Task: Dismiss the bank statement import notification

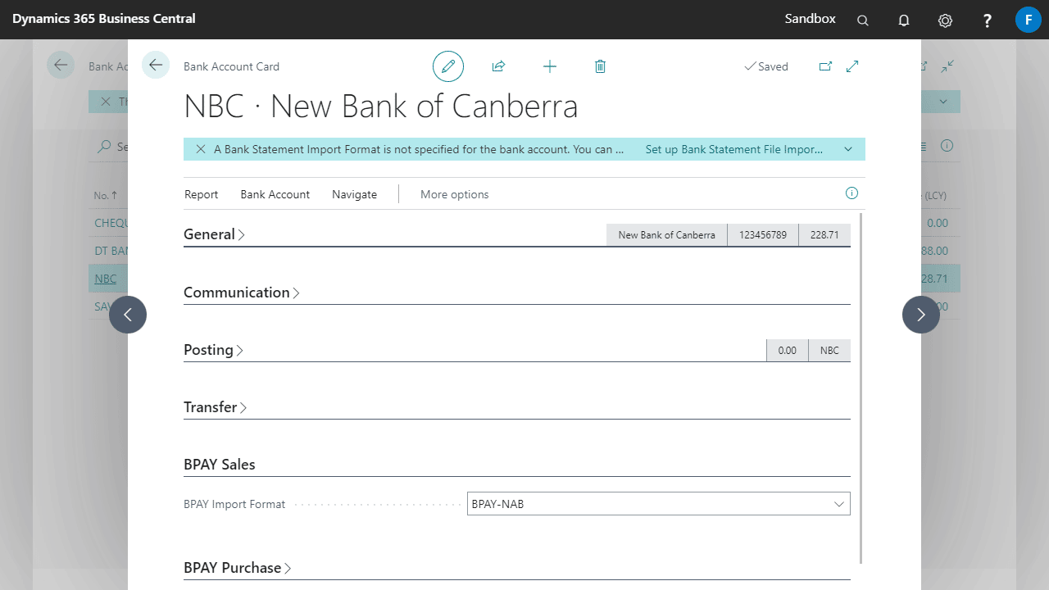Action: click(200, 149)
